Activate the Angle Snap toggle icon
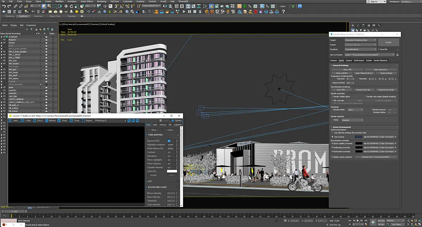422x227 pixels. pyautogui.click(x=122, y=6)
